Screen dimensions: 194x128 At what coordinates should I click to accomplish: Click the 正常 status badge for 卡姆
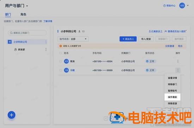click(150, 70)
